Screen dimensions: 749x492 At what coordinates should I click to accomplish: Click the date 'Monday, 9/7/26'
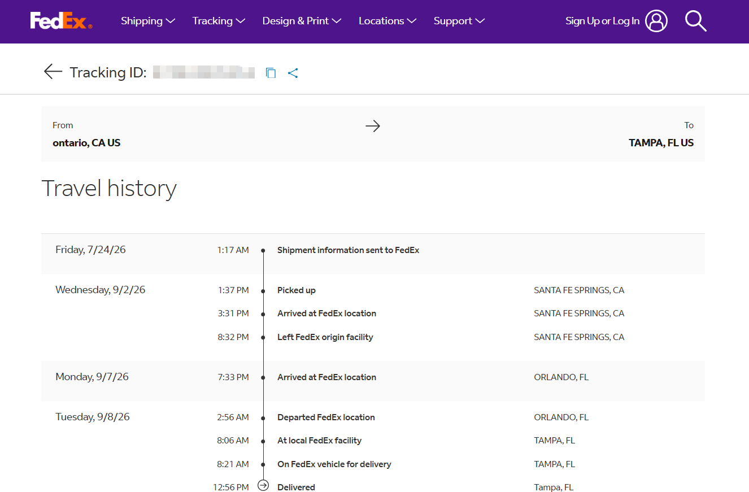tap(92, 377)
